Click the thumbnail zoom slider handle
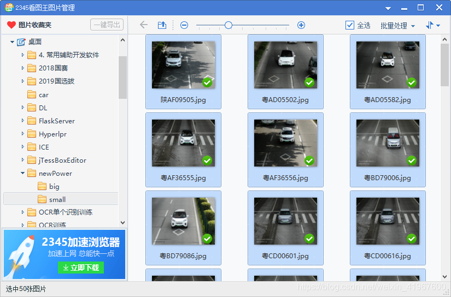451x297 pixels. [x=229, y=25]
